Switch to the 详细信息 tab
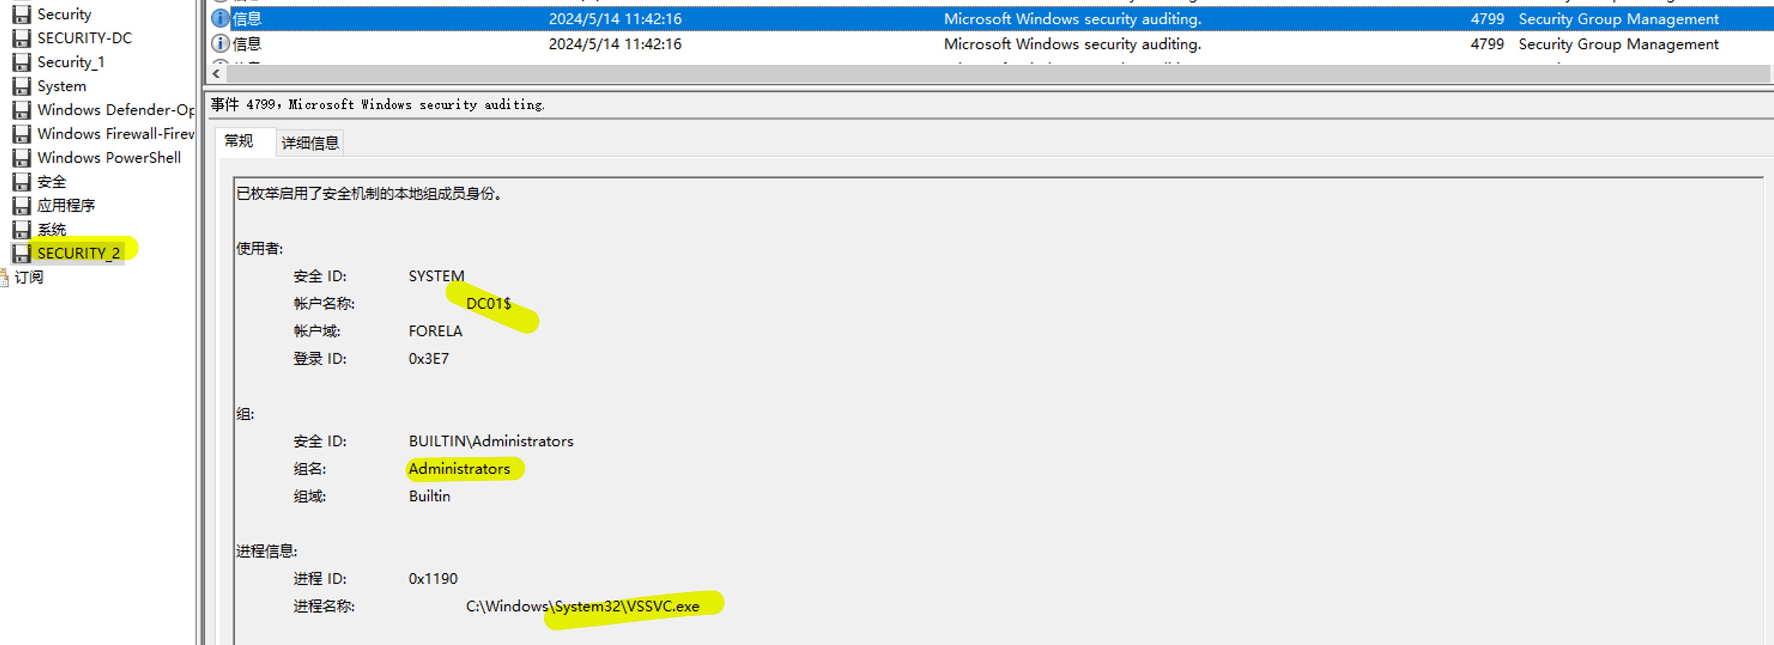The width and height of the screenshot is (1774, 645). tap(311, 143)
